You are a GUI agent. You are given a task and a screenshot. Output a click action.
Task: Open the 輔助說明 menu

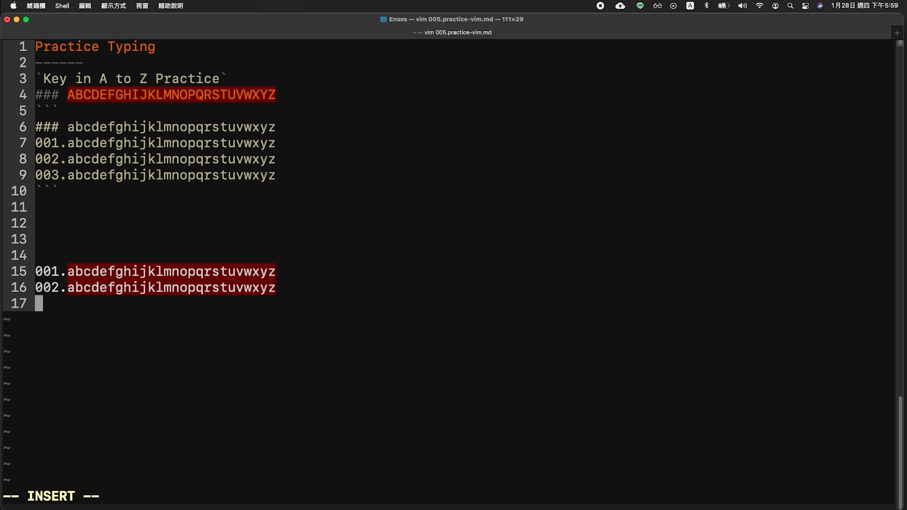(171, 6)
